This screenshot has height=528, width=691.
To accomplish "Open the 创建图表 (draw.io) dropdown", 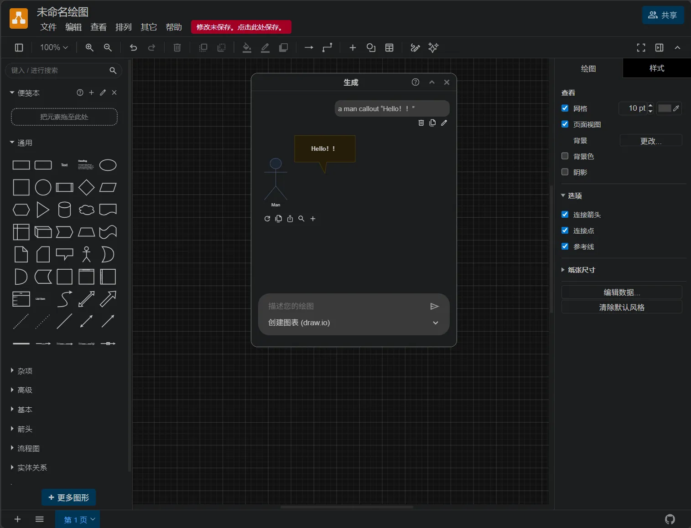I will [x=353, y=323].
